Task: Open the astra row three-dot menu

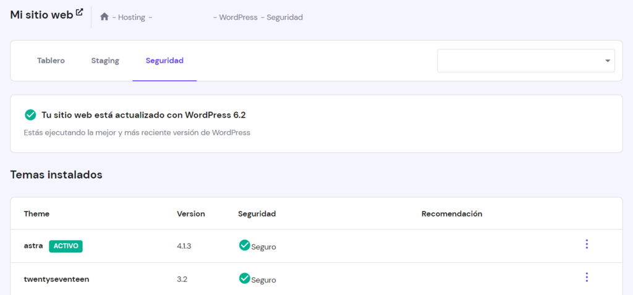Action: [x=587, y=244]
